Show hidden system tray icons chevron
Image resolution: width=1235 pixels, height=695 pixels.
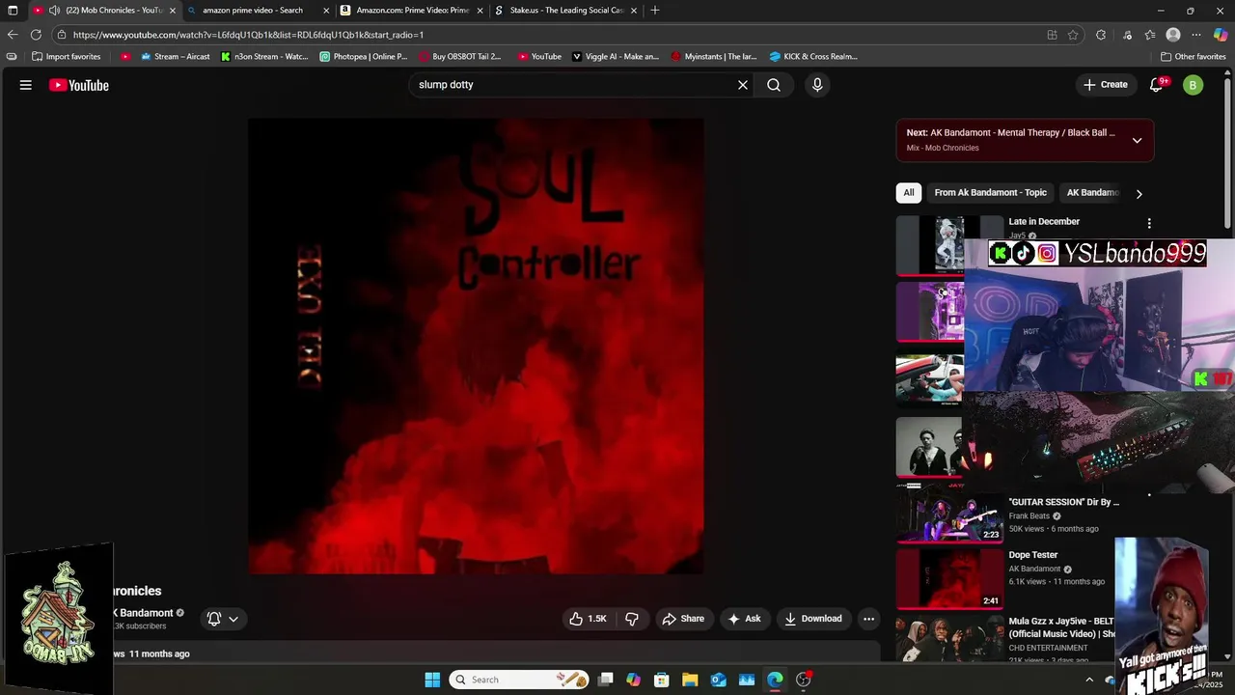pos(1090,680)
